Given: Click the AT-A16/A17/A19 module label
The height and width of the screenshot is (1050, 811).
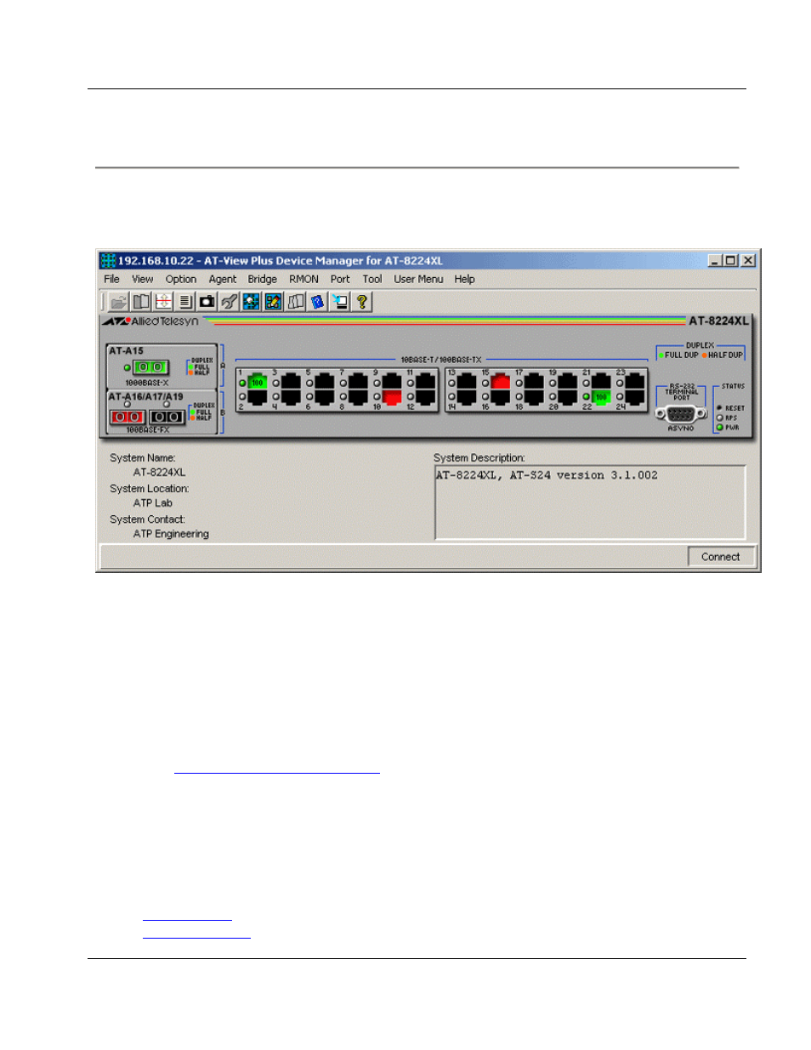Looking at the screenshot, I should click(x=145, y=397).
